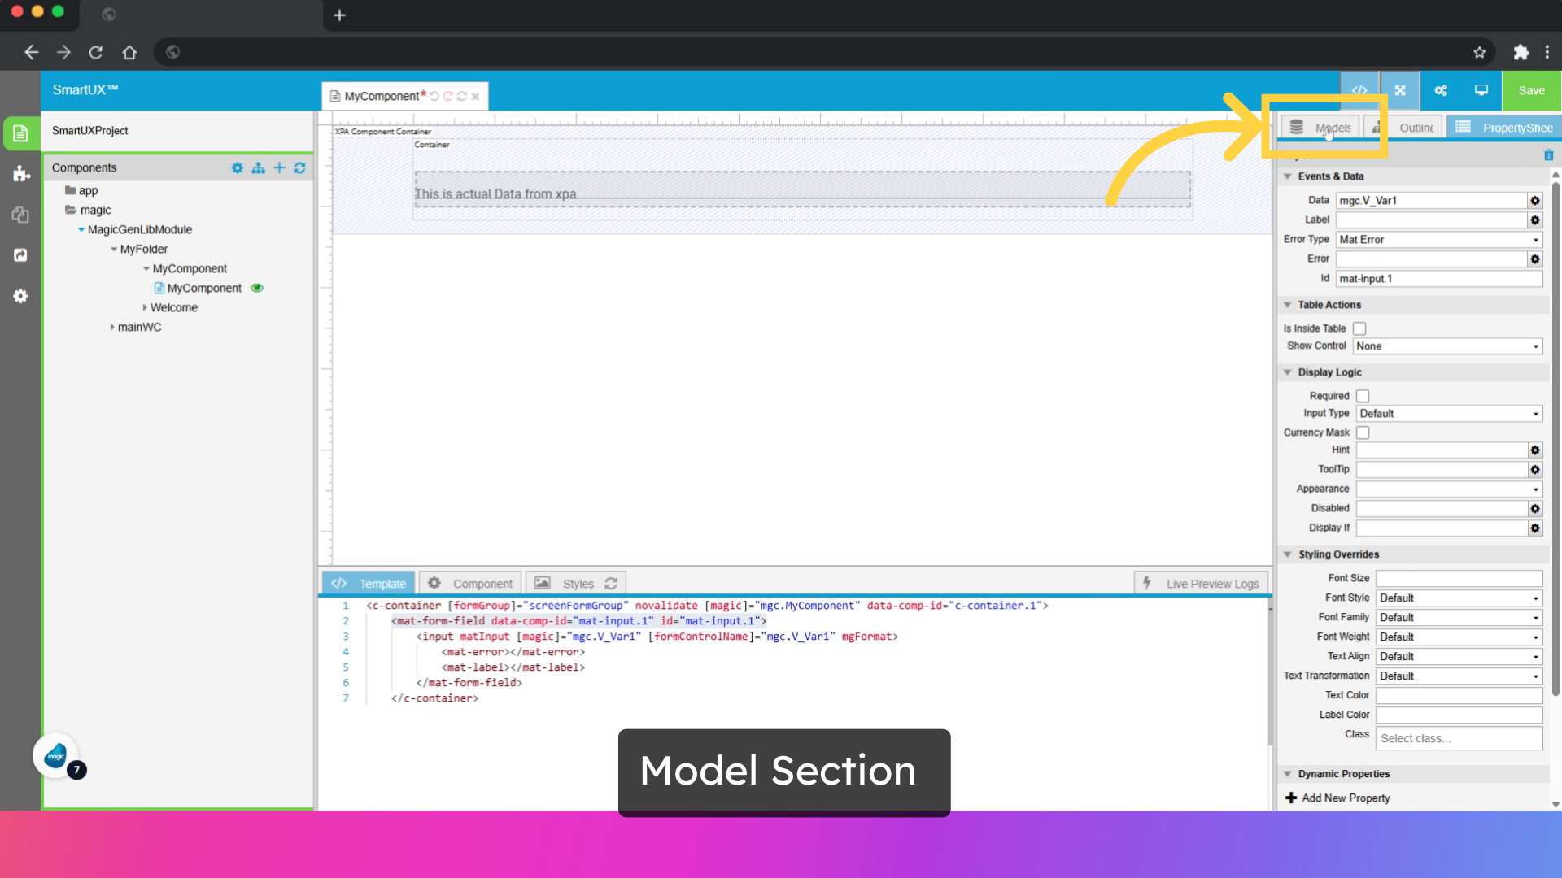
Task: Click the desktop preview monitor icon
Action: click(1481, 90)
